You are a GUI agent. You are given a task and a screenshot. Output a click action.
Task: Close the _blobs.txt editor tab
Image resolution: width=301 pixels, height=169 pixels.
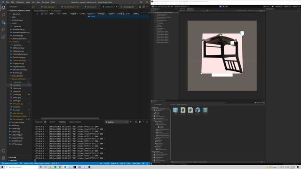pyautogui.click(x=116, y=7)
